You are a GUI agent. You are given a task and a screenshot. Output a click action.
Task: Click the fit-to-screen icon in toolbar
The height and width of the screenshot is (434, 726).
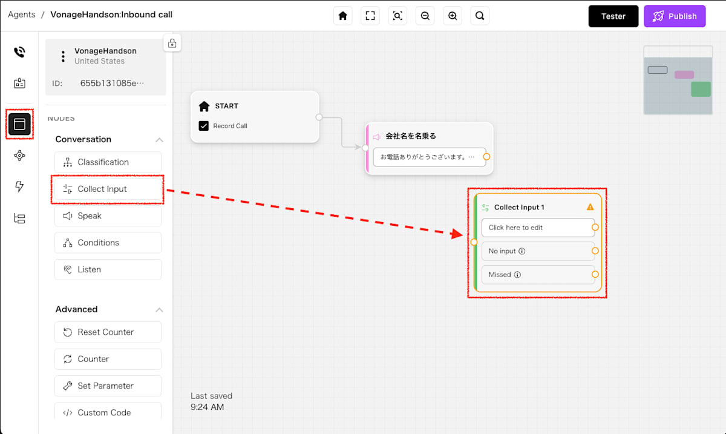pyautogui.click(x=370, y=16)
